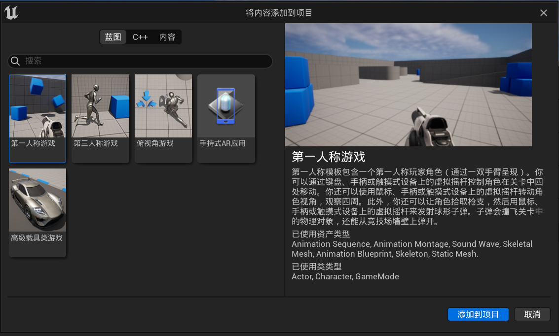Click the Unreal Engine logo icon
The height and width of the screenshot is (336, 559).
pos(11,13)
